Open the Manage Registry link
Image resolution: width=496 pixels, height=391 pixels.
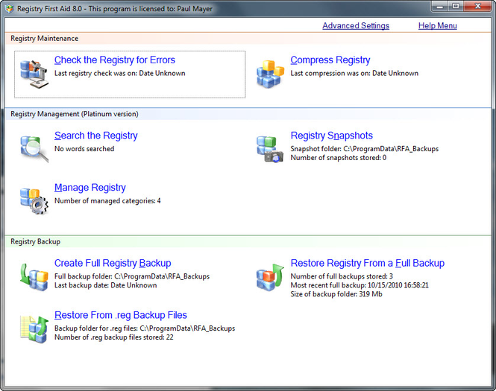click(90, 188)
